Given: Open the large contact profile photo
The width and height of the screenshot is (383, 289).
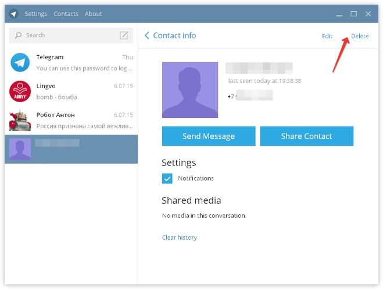Looking at the screenshot, I should tap(190, 90).
